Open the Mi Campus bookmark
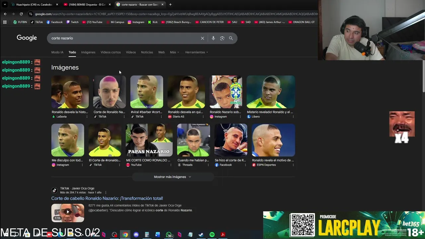The height and width of the screenshot is (239, 425). [x=115, y=22]
